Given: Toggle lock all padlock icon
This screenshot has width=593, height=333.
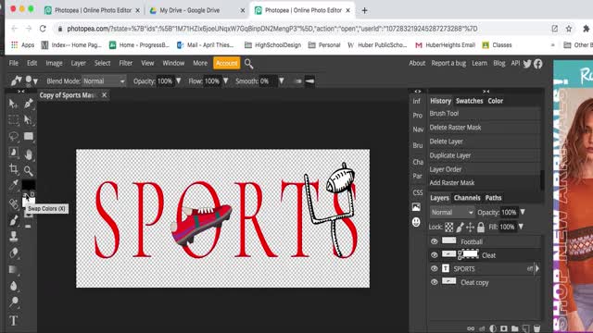Looking at the screenshot, I should [x=481, y=227].
